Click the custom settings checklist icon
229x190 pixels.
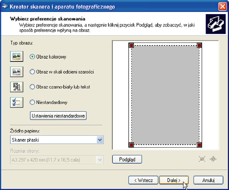click(x=17, y=102)
